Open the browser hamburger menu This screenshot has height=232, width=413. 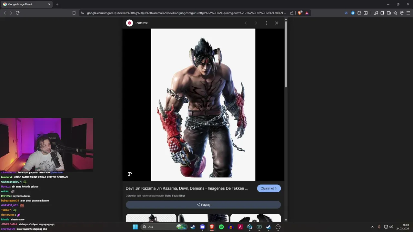point(408,13)
